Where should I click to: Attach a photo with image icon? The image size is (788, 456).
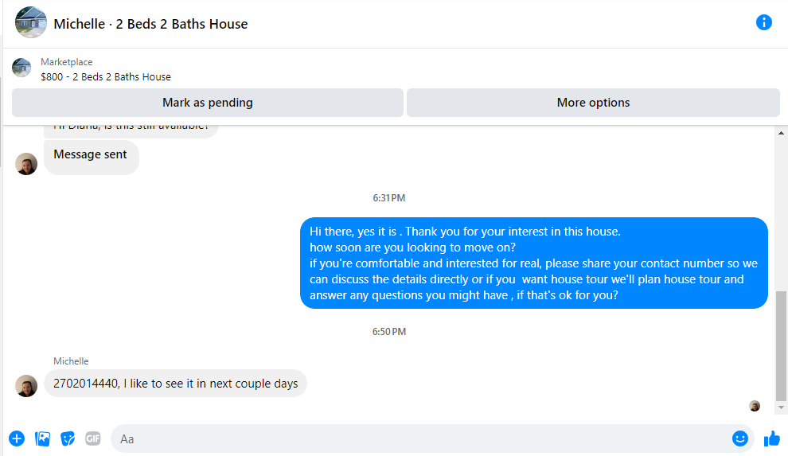coord(43,438)
